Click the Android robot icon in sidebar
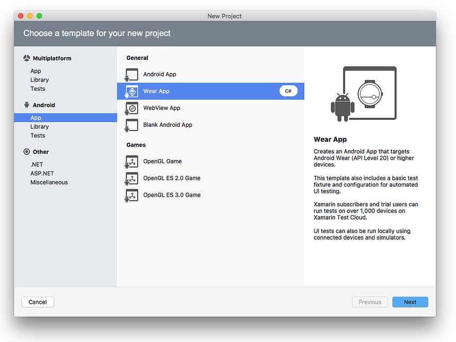The height and width of the screenshot is (342, 456). click(25, 104)
